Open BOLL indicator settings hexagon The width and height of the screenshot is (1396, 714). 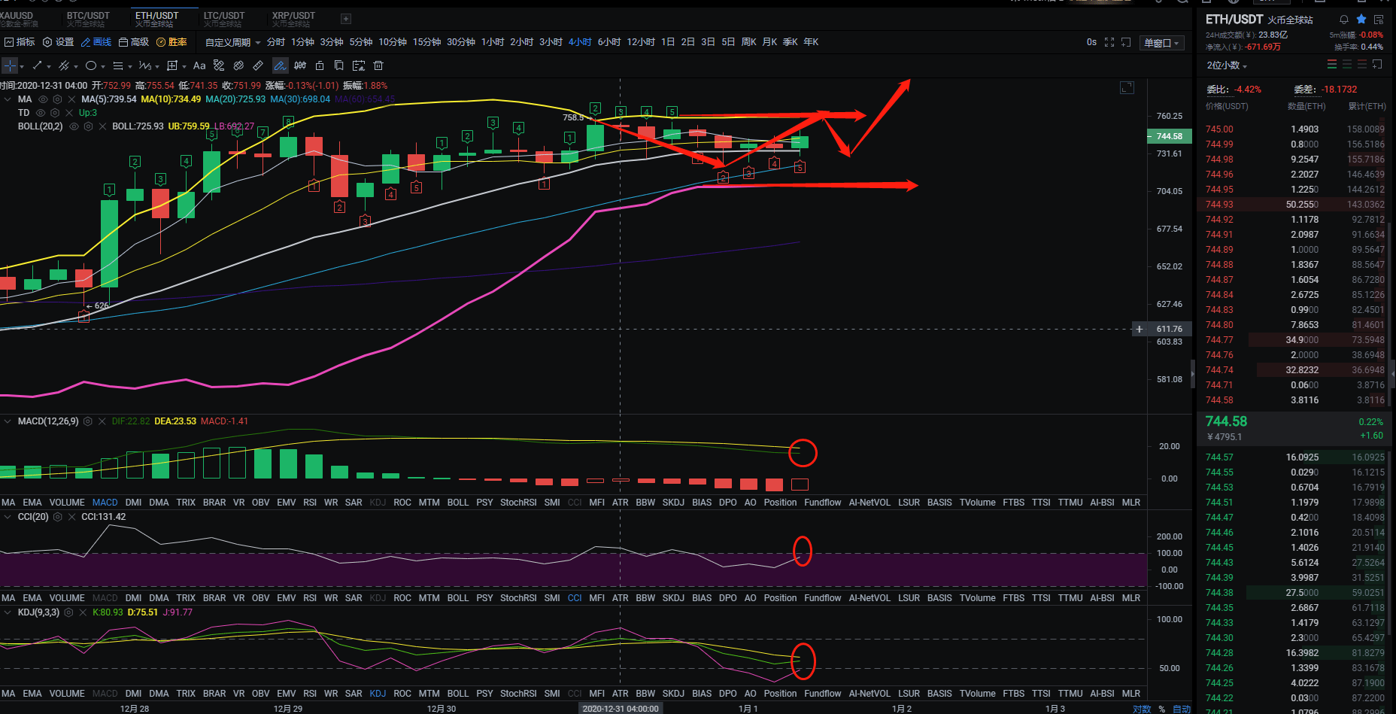[x=88, y=126]
